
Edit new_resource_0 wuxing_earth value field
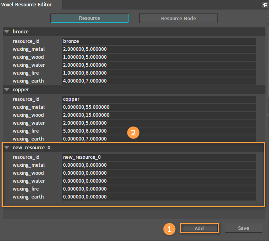point(159,197)
